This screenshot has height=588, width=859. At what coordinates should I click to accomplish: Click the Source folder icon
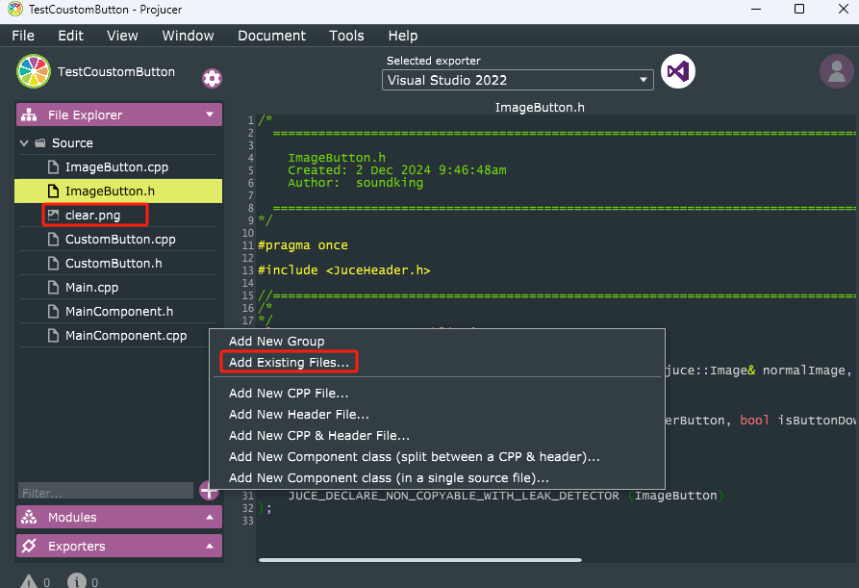(40, 143)
